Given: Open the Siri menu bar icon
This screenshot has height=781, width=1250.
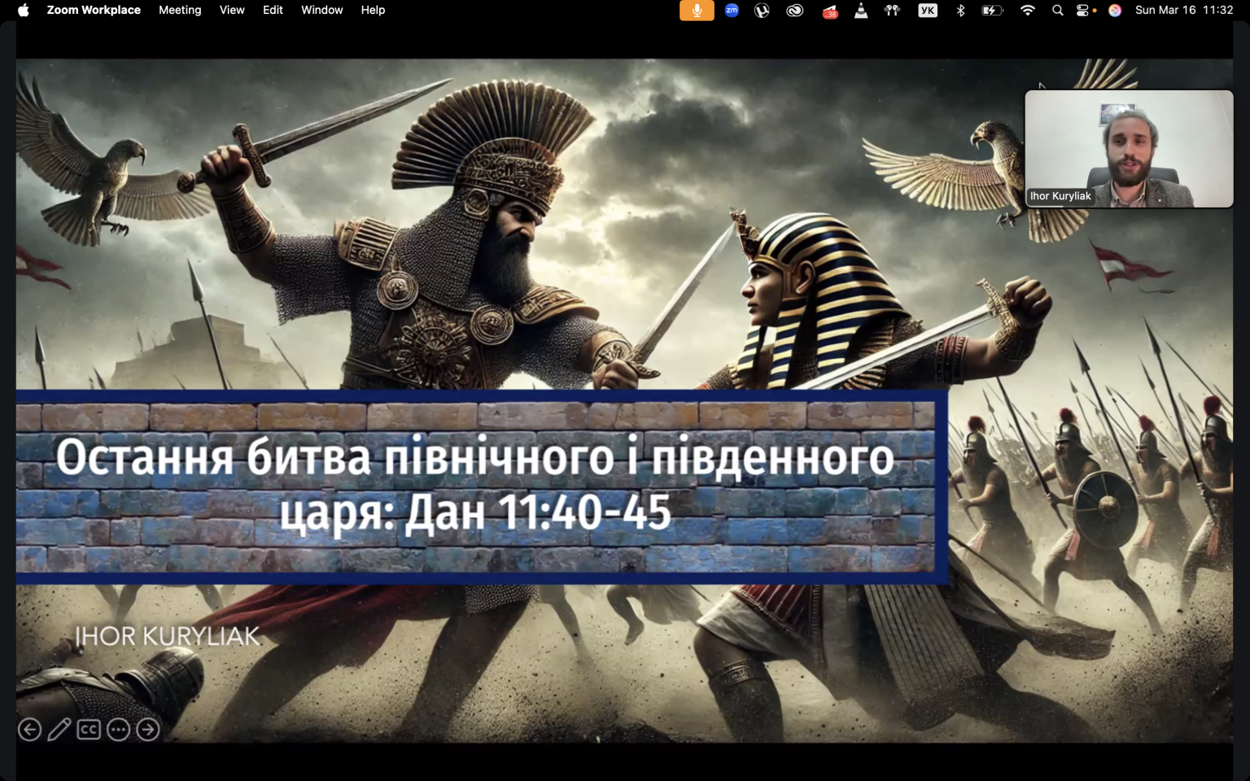Looking at the screenshot, I should click(x=1115, y=10).
